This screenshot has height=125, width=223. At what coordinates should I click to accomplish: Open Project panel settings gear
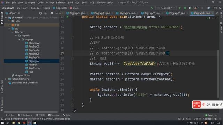[x=52, y=13]
